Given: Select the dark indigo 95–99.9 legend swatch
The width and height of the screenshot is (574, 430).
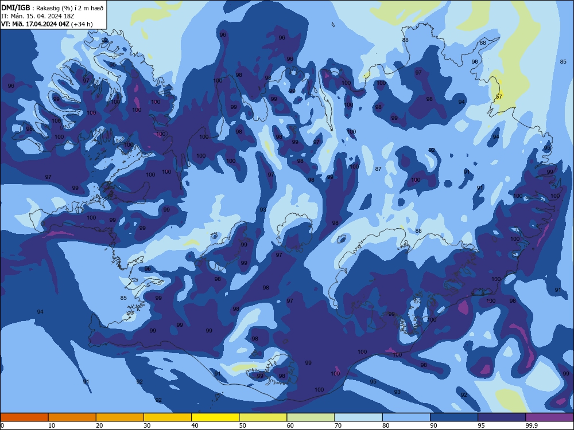Looking at the screenshot, I should click(502, 417).
